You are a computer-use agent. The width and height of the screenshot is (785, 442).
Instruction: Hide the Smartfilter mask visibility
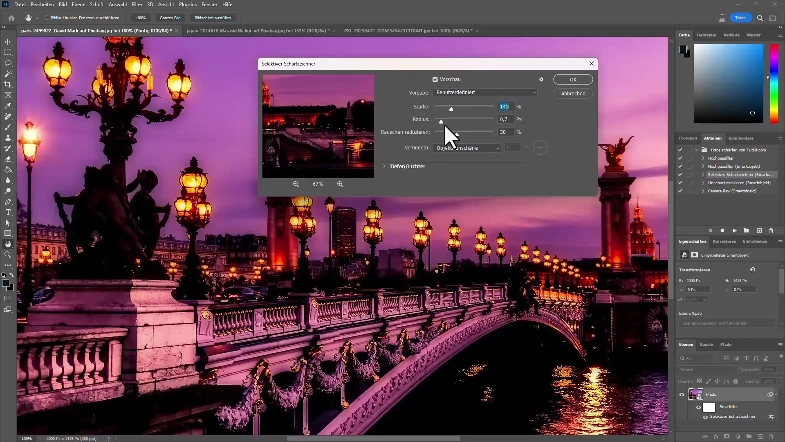(x=698, y=408)
